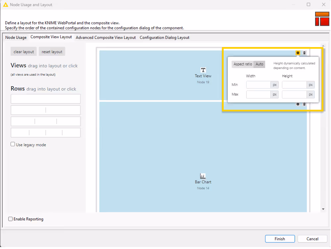
Task: Click the clear layout button
Action: point(23,51)
